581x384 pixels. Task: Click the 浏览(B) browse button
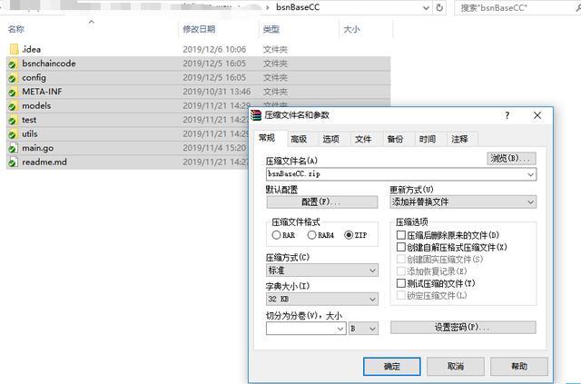coord(511,158)
